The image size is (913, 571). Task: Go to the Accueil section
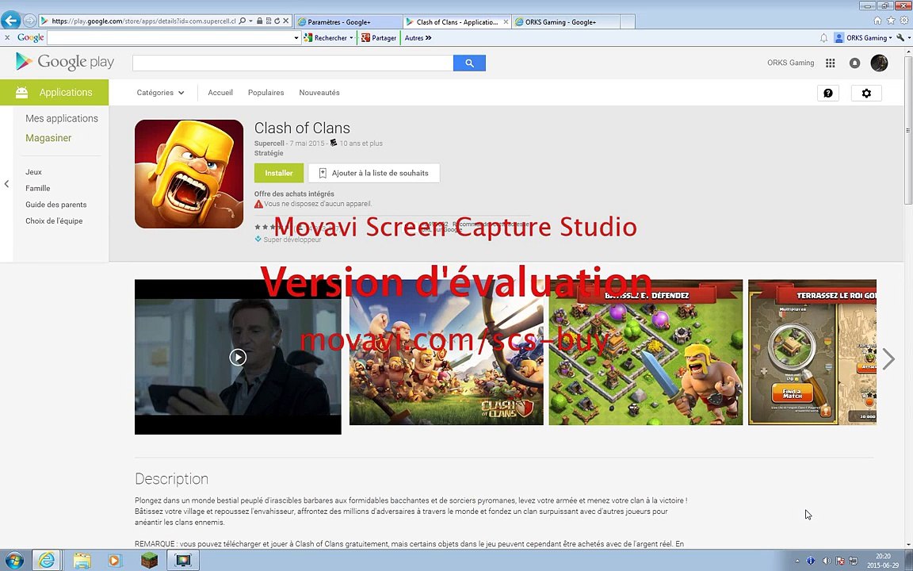(x=220, y=93)
